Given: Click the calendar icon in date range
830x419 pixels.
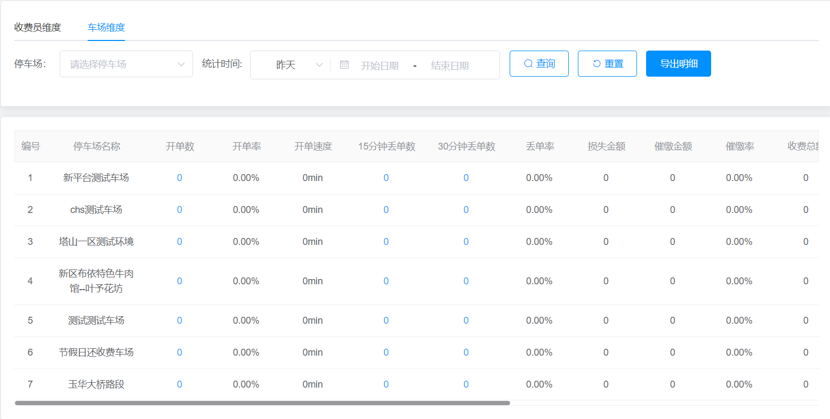Looking at the screenshot, I should tap(344, 64).
